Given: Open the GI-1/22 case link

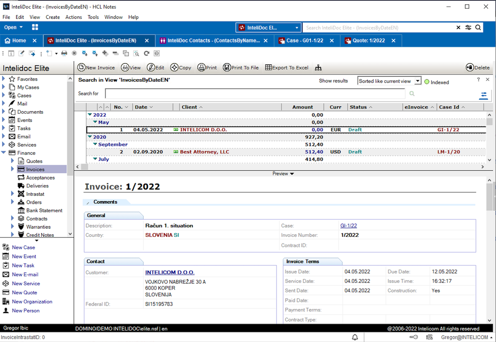Looking at the screenshot, I should pos(348,225).
